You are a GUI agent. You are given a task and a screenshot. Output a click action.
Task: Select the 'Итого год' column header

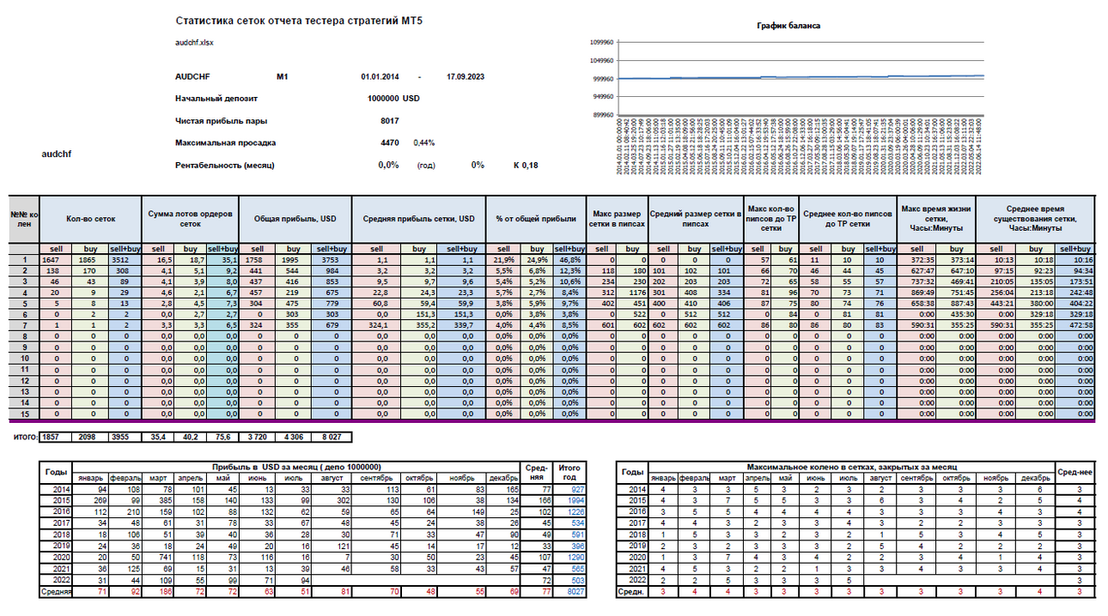click(569, 472)
